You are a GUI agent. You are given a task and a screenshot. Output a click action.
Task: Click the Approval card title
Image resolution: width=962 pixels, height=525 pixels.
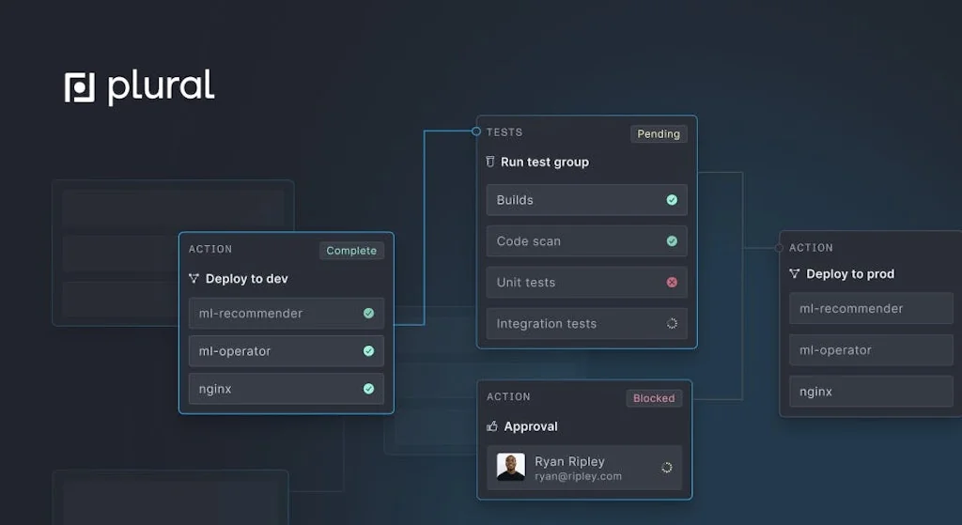[x=531, y=426]
